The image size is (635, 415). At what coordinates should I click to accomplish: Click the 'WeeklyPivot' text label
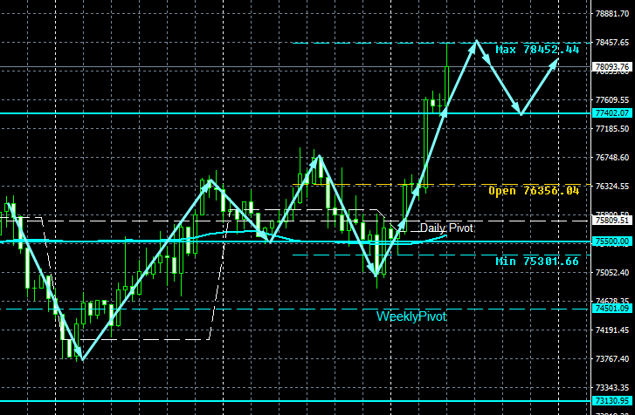pos(411,316)
